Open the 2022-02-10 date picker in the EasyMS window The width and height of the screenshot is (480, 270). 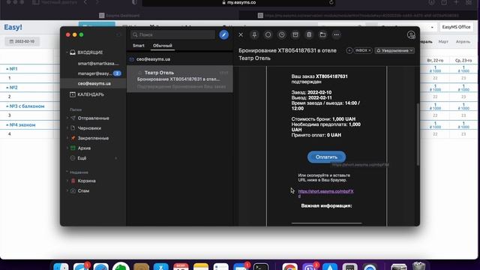[22, 41]
